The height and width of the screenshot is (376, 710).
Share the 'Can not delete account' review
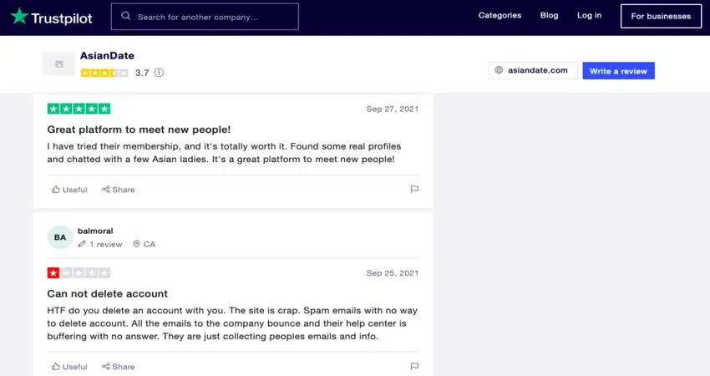(x=118, y=366)
